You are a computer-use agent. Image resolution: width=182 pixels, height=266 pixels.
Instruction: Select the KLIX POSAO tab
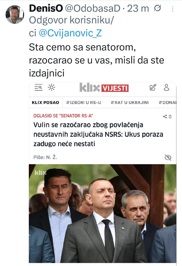click(45, 103)
